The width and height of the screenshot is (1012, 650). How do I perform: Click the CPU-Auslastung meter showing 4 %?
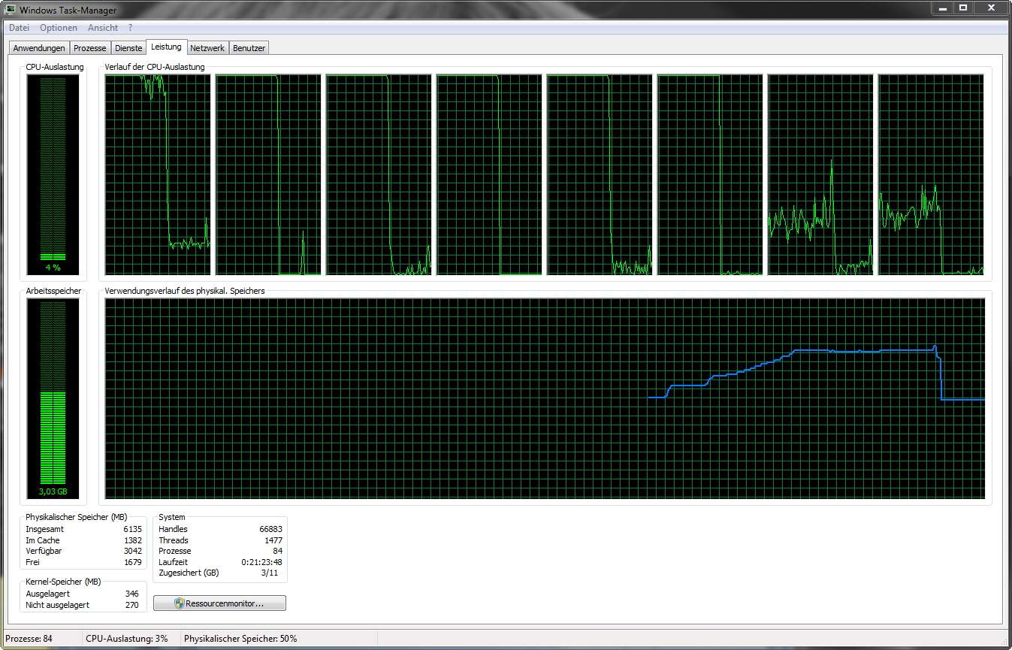point(53,174)
